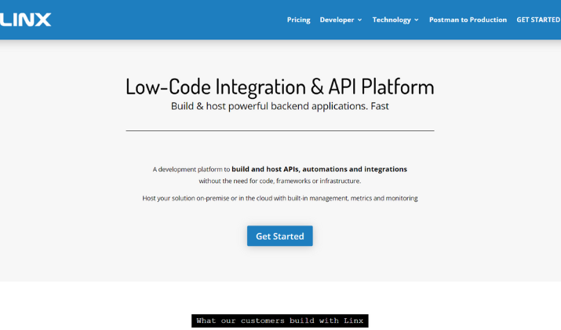Click the 'Low-Code Integration & API Platform' heading

pos(280,86)
